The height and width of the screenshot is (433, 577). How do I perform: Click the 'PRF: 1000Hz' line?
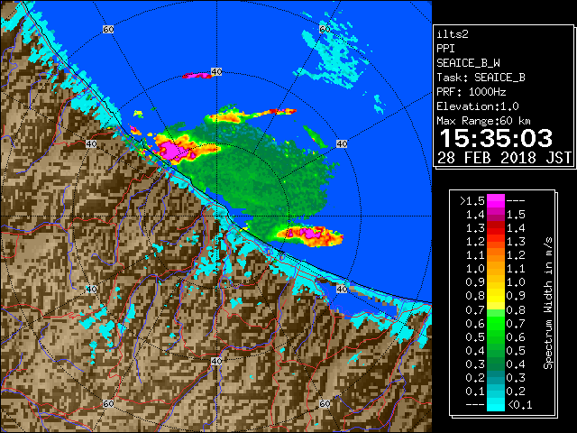pos(471,92)
